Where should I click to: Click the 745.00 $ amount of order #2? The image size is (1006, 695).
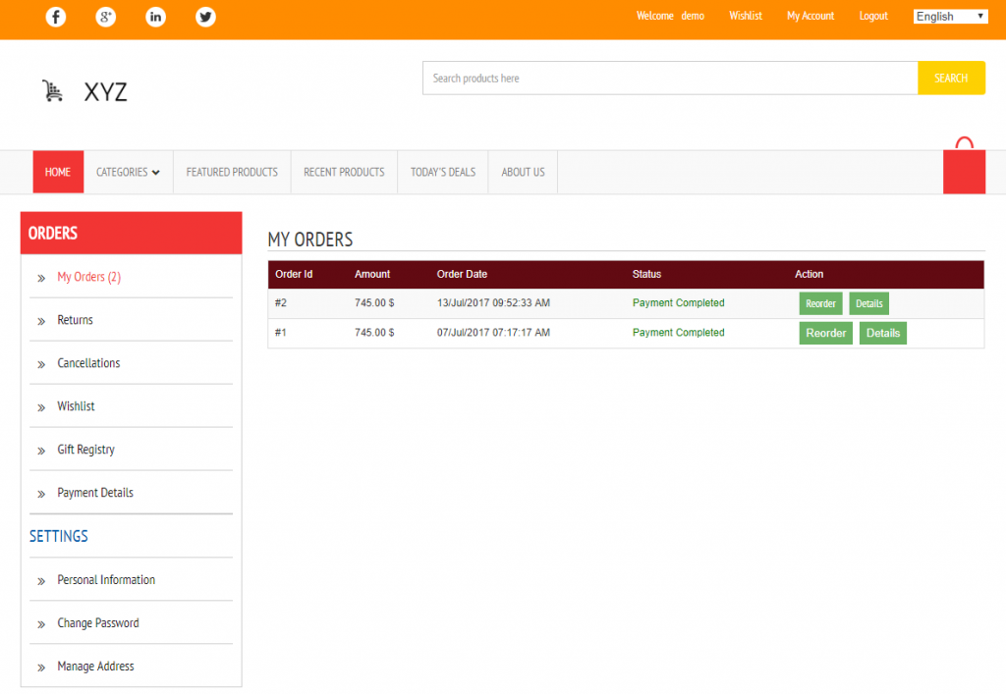pos(374,302)
